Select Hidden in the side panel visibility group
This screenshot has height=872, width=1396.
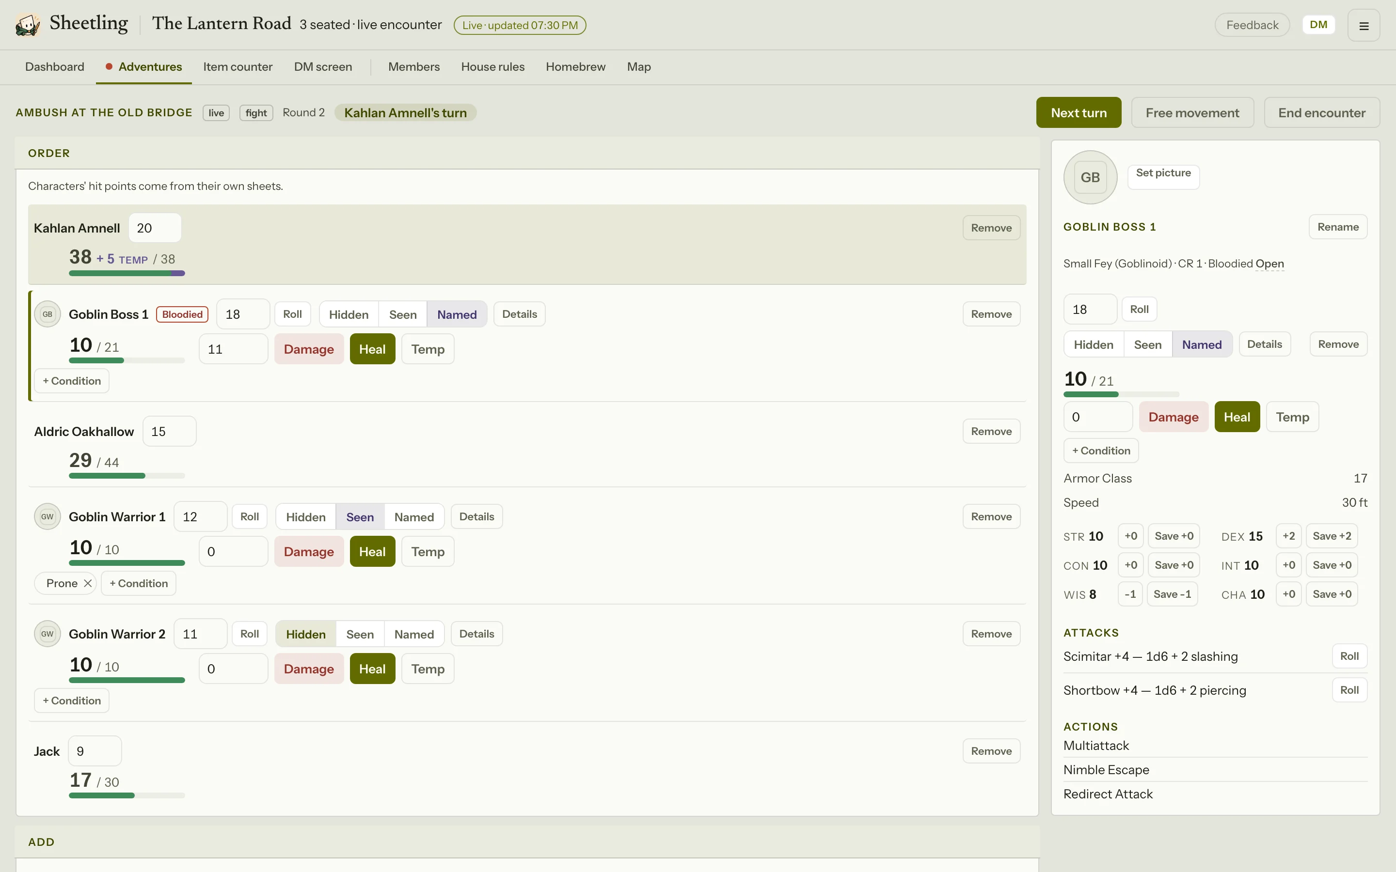tap(1094, 344)
